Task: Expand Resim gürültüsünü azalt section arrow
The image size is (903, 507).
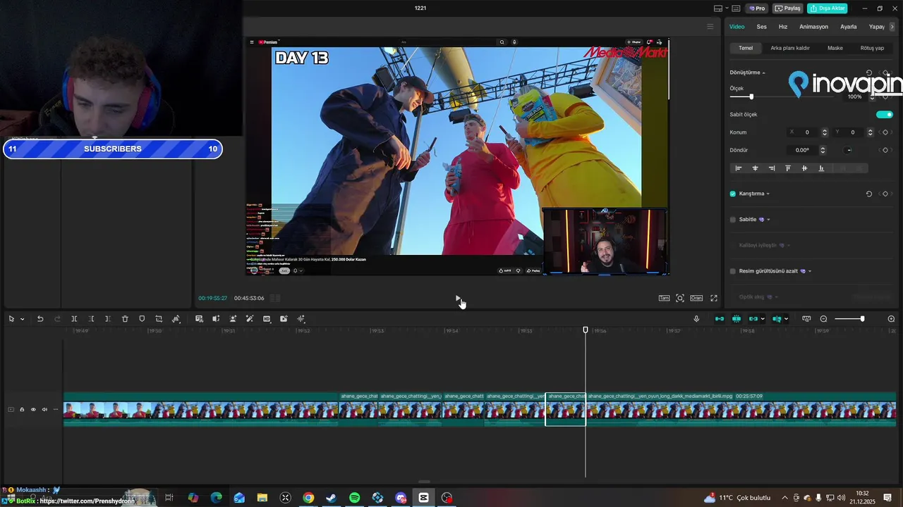Action: [810, 271]
